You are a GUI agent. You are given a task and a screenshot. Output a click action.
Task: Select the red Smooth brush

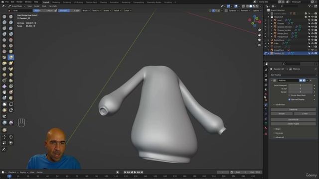click(x=11, y=40)
